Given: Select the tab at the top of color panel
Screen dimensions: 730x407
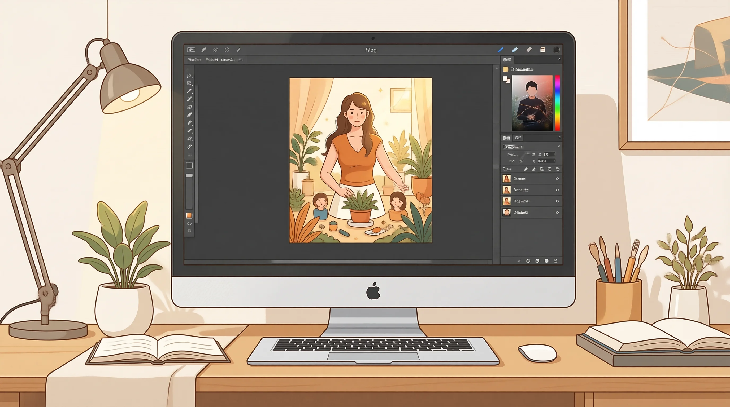Looking at the screenshot, I should coord(507,60).
